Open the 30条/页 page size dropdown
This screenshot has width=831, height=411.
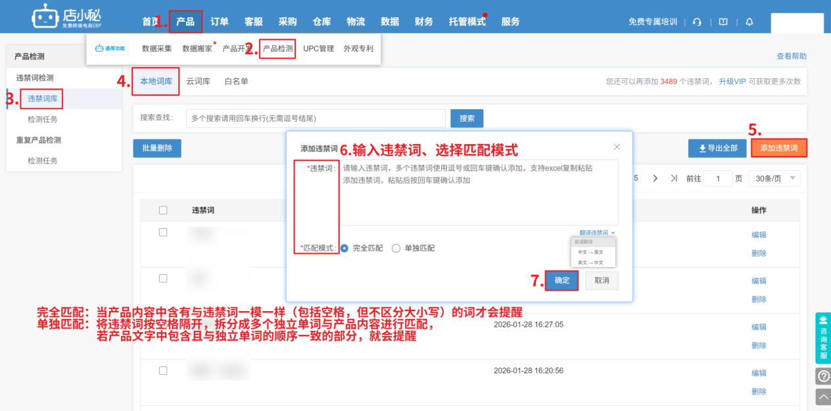pyautogui.click(x=774, y=178)
